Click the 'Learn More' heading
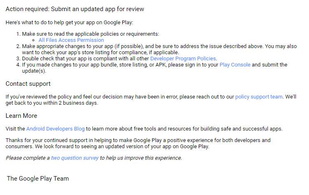Viewport: 309px width, 195px height. (x=21, y=116)
